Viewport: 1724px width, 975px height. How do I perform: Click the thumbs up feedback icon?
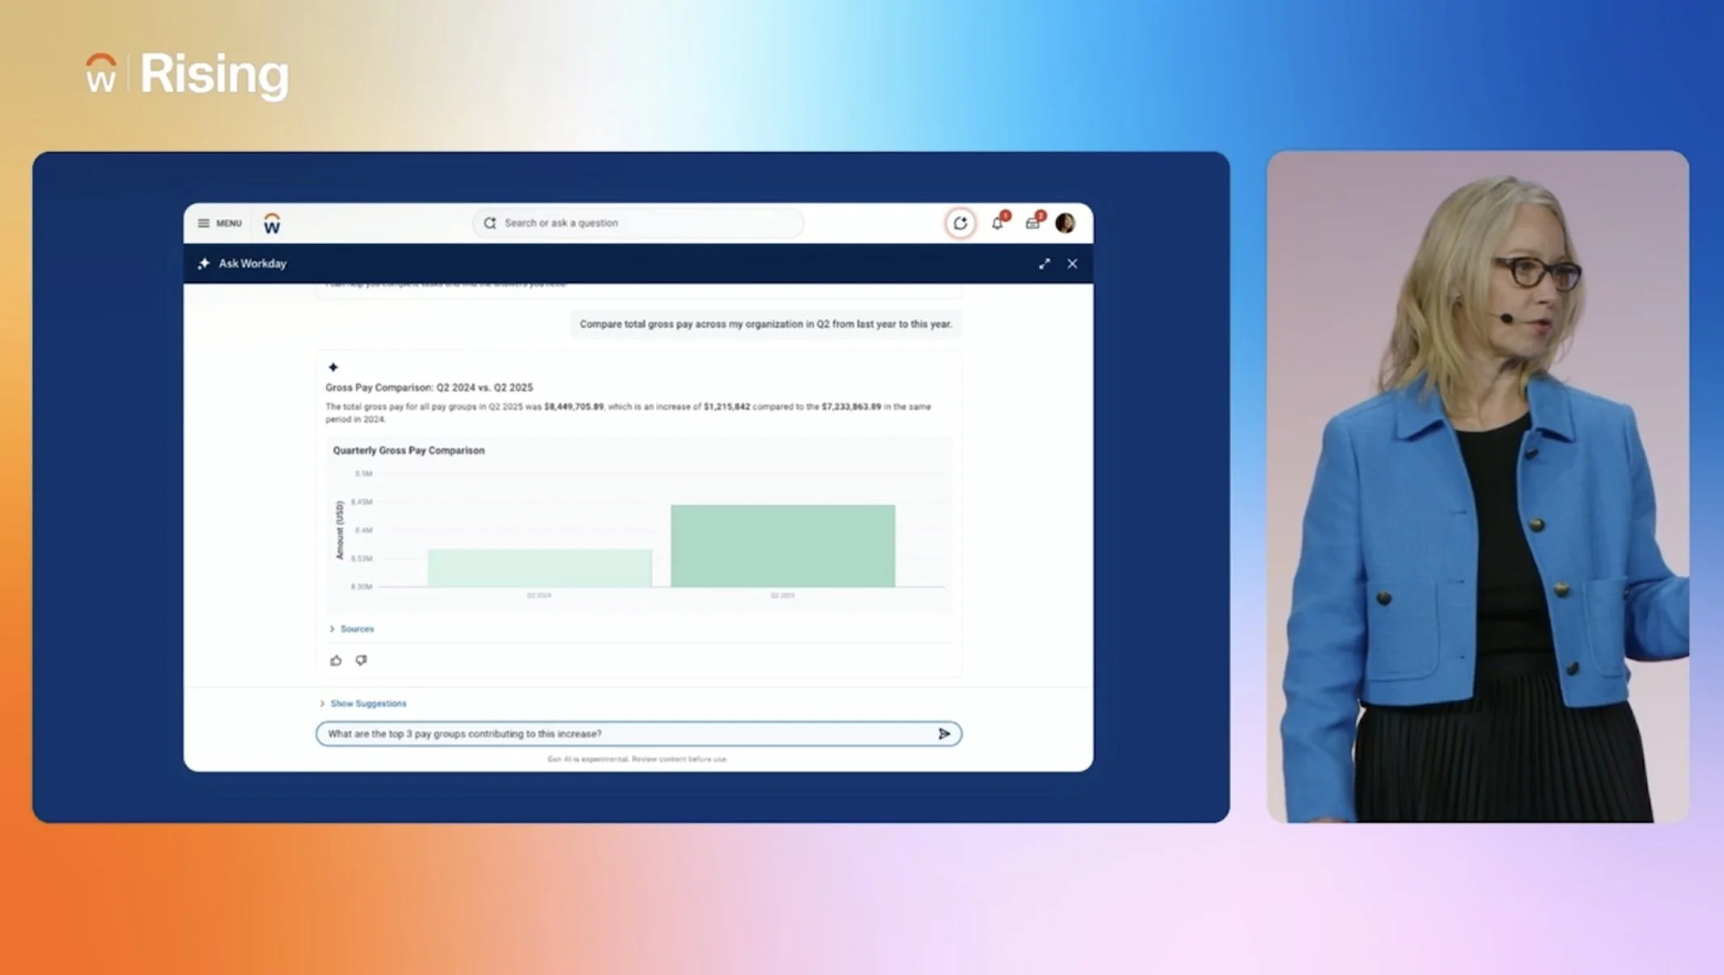336,661
